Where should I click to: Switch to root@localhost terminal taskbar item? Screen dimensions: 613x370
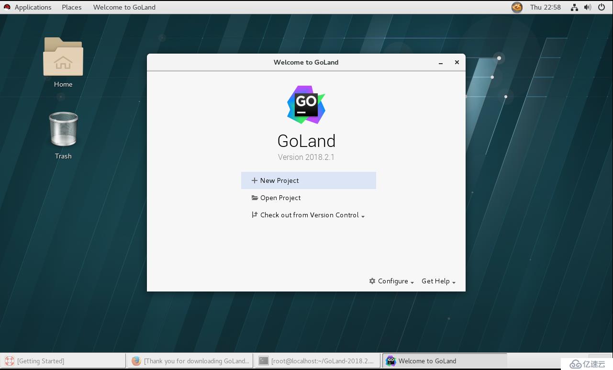click(317, 361)
